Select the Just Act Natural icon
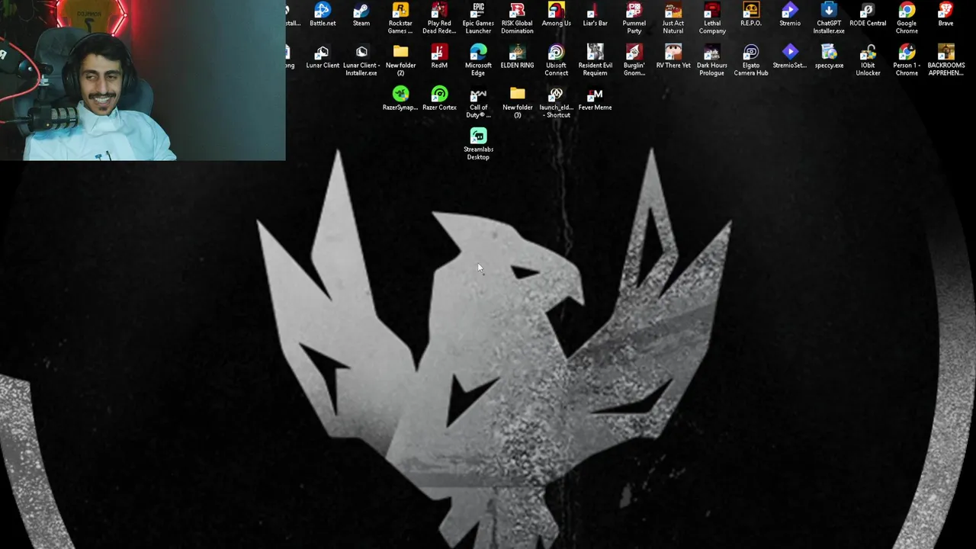976x549 pixels. (x=673, y=18)
